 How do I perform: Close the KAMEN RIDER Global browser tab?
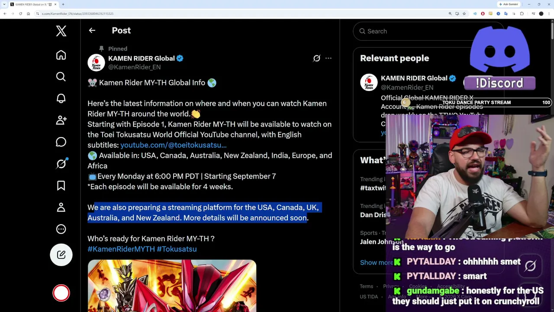pos(55,4)
